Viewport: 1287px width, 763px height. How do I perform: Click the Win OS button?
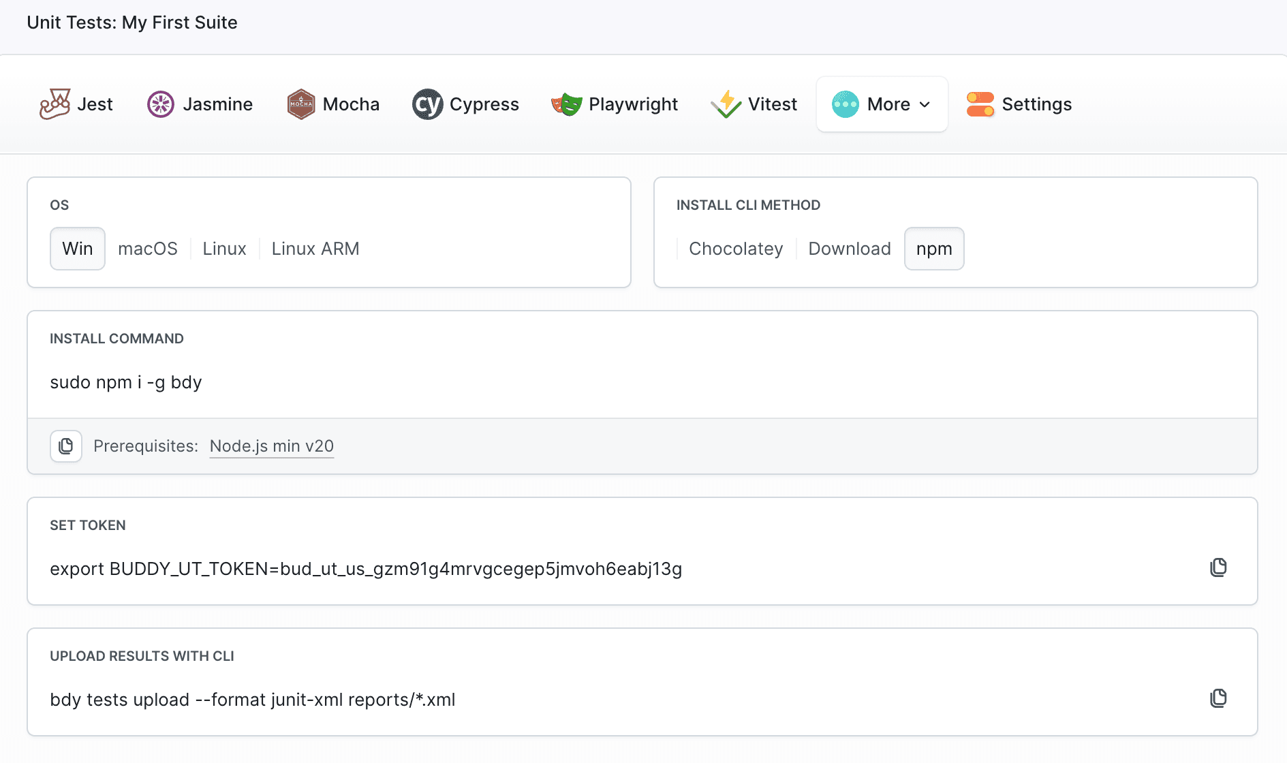point(77,248)
